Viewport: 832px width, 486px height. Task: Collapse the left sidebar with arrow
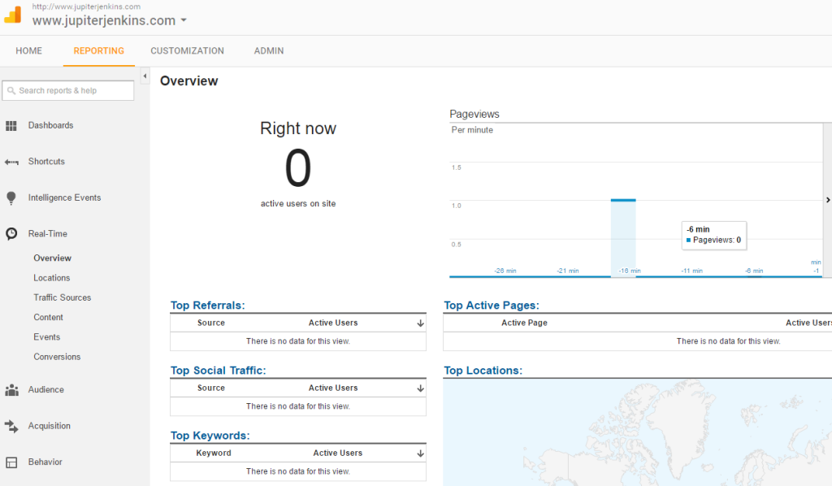(x=145, y=76)
